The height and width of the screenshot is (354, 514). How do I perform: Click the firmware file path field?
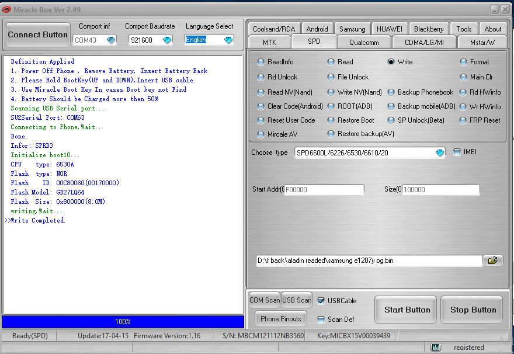click(x=369, y=261)
